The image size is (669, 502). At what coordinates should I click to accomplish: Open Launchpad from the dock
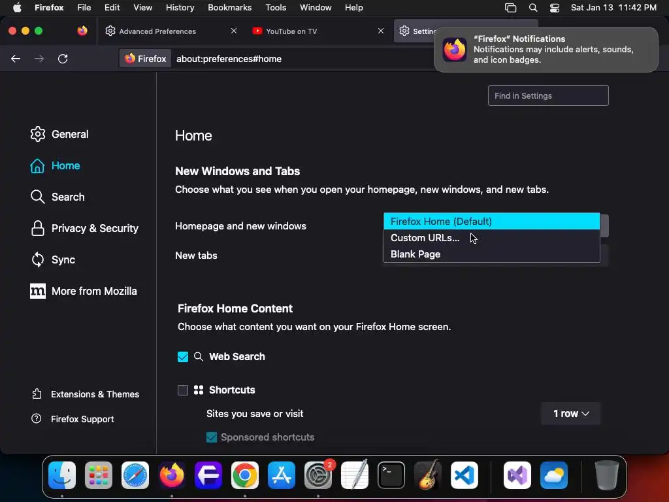pyautogui.click(x=99, y=475)
